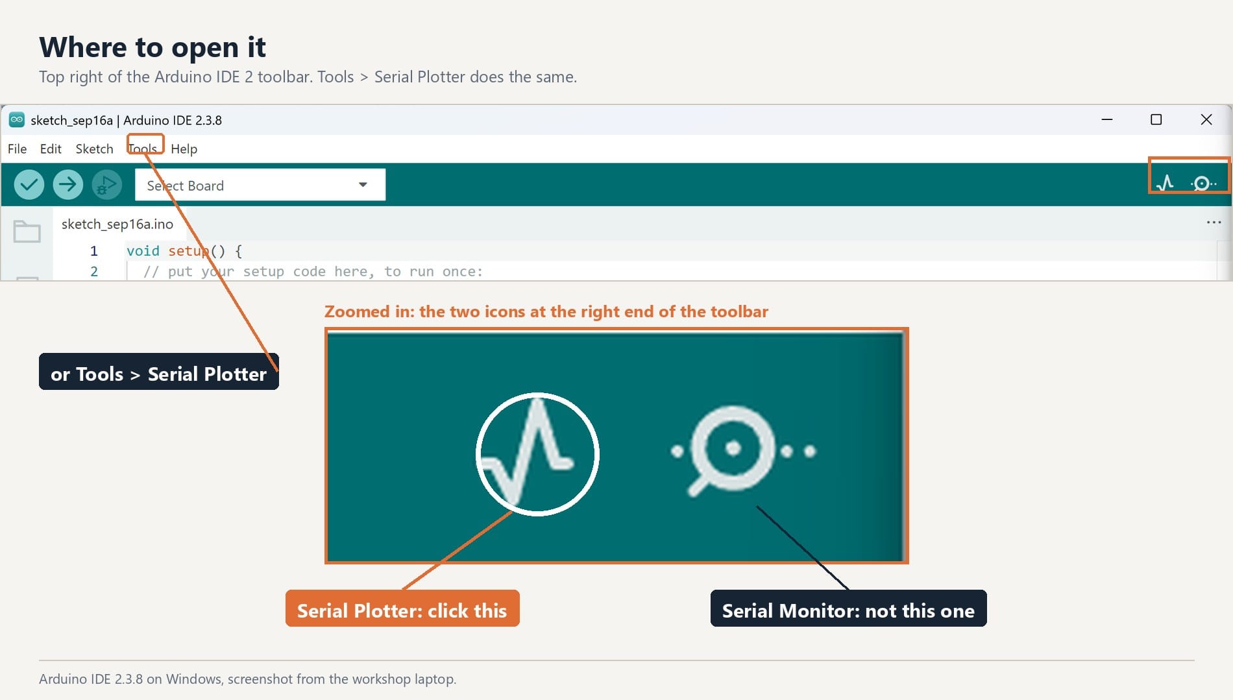Click the enlarged Serial Plotter waveform icon
The width and height of the screenshot is (1233, 700).
coord(537,453)
